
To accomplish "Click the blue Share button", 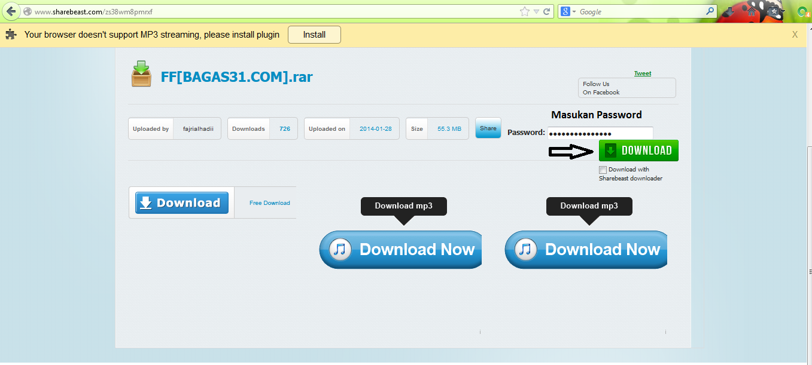I will (x=488, y=128).
